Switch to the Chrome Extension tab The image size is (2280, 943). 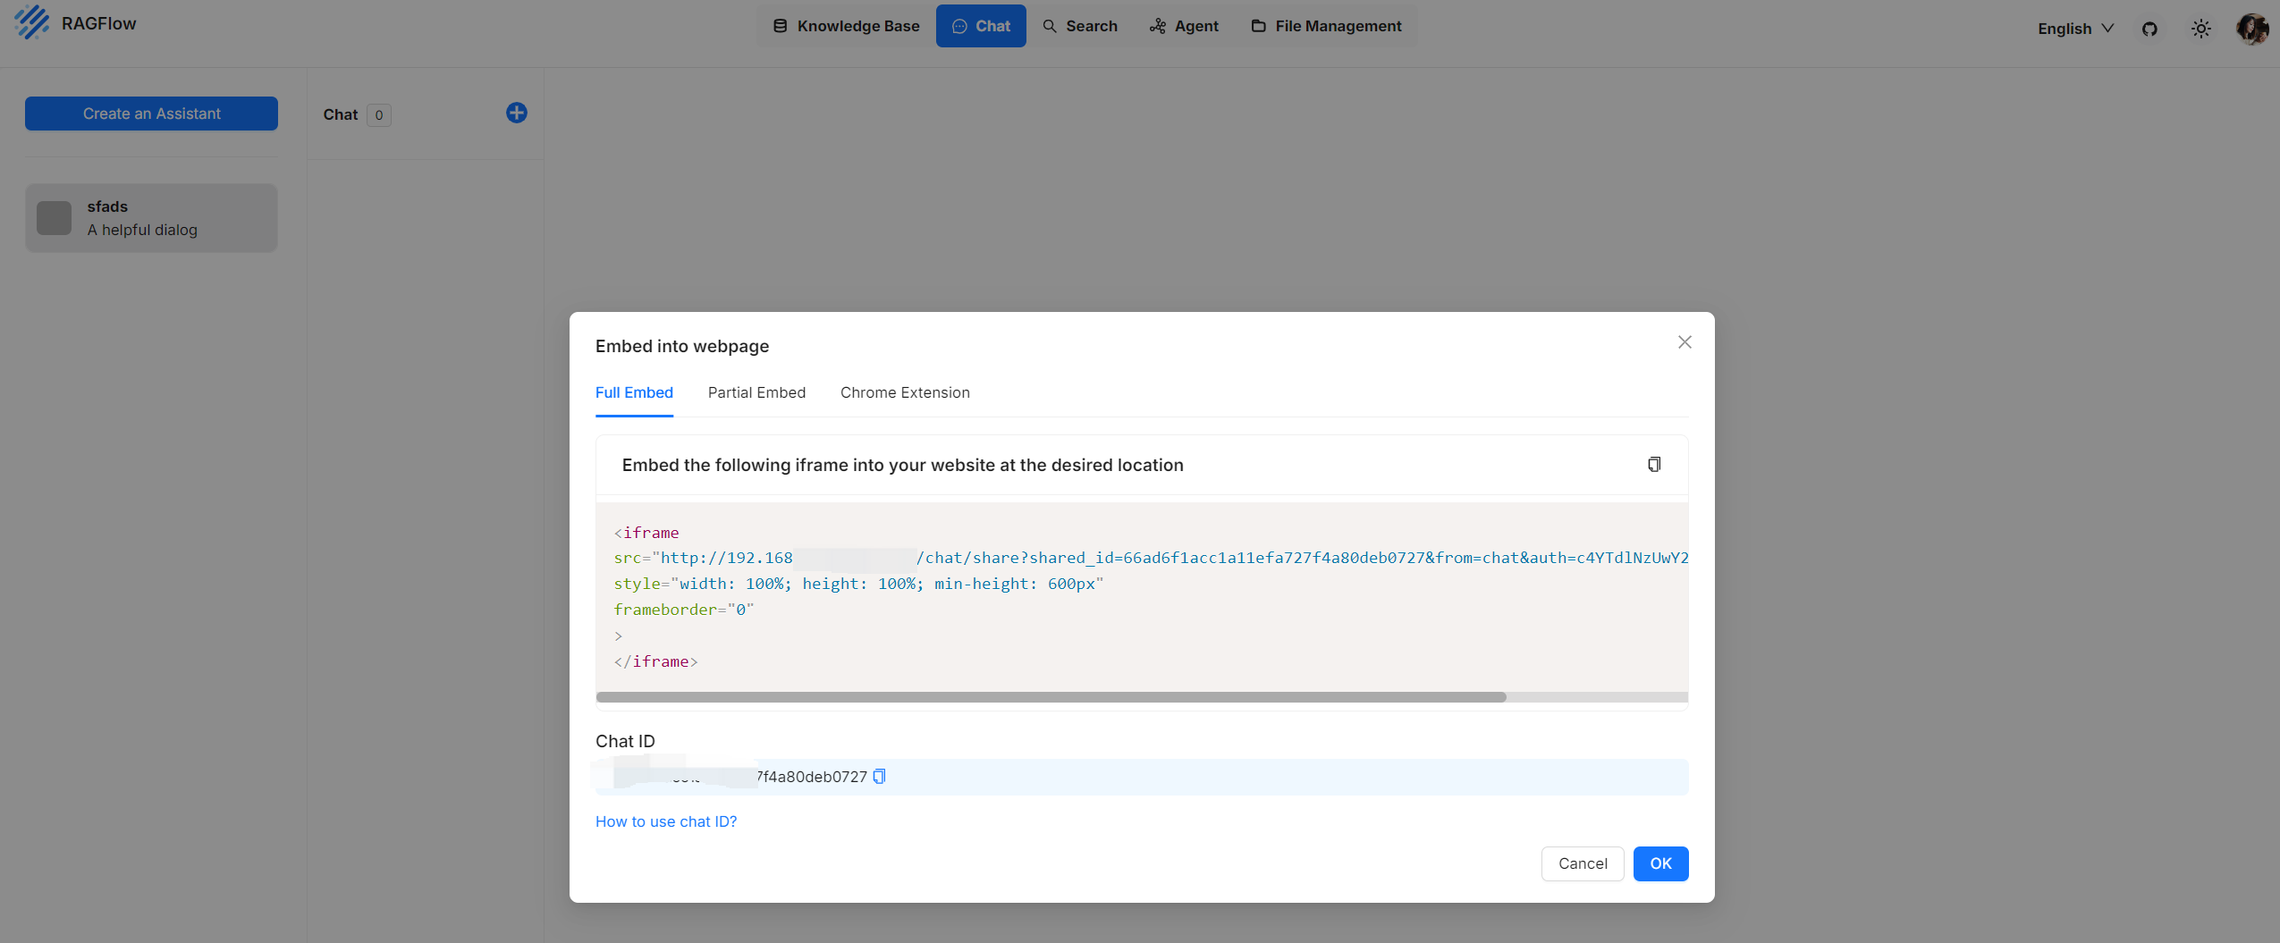tap(905, 392)
